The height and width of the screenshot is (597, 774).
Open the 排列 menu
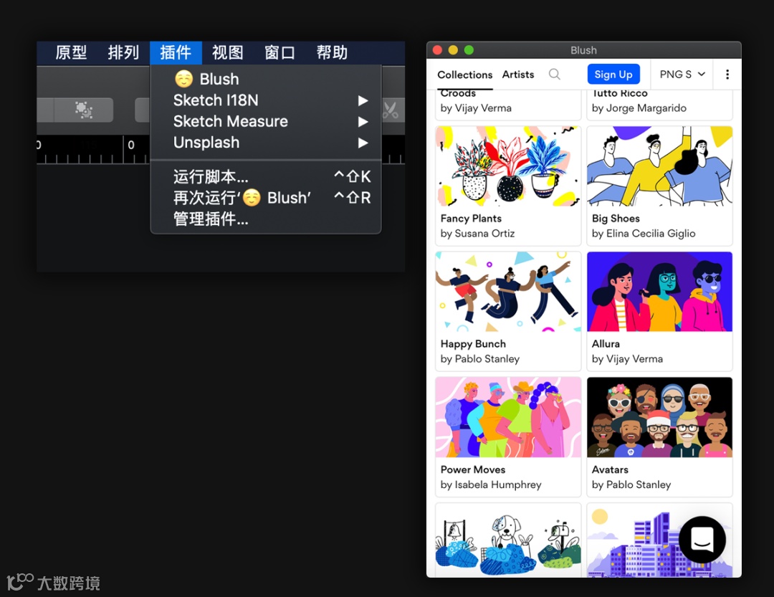(x=123, y=52)
